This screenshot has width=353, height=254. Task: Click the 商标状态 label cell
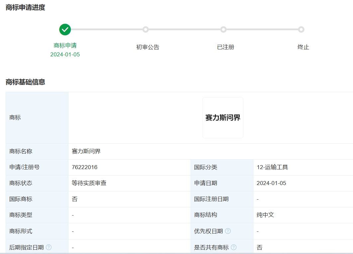pyautogui.click(x=37, y=183)
